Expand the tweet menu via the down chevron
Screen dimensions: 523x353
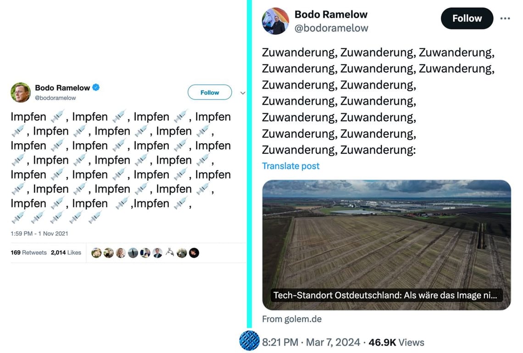243,93
